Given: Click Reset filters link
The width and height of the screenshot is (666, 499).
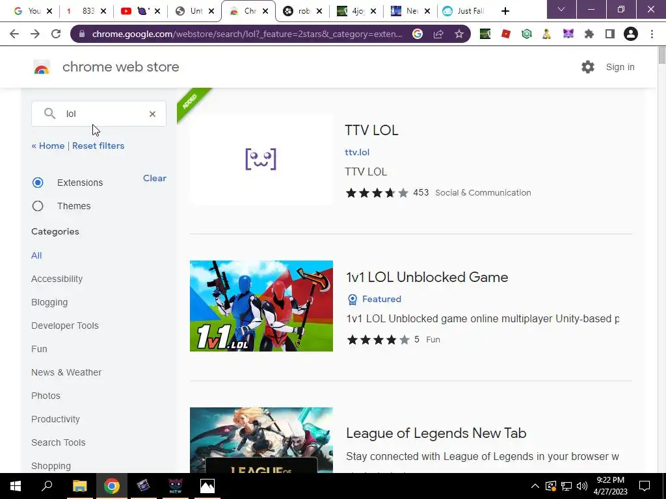Looking at the screenshot, I should coord(98,146).
